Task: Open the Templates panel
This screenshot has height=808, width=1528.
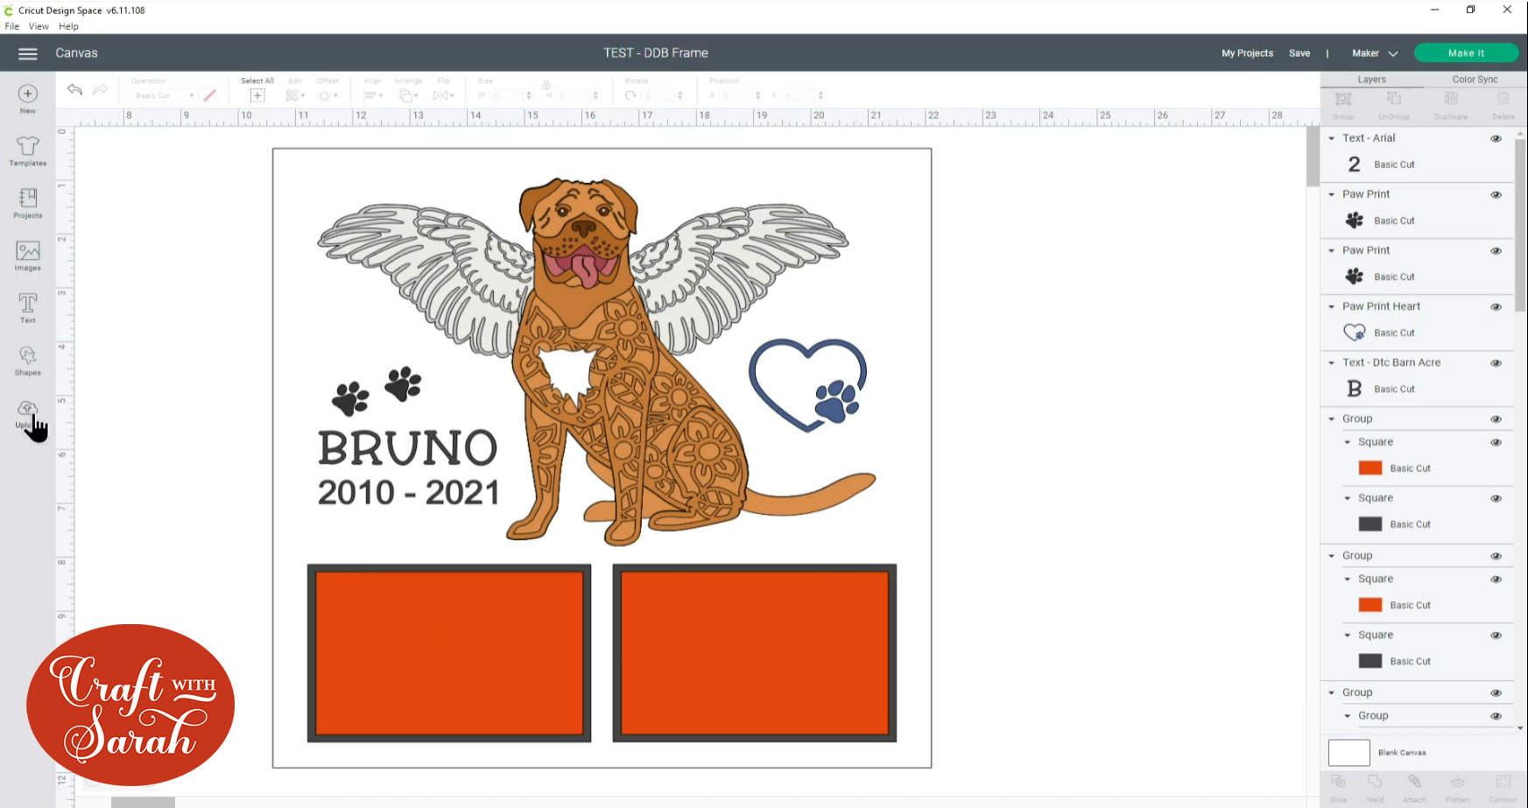Action: 28,151
